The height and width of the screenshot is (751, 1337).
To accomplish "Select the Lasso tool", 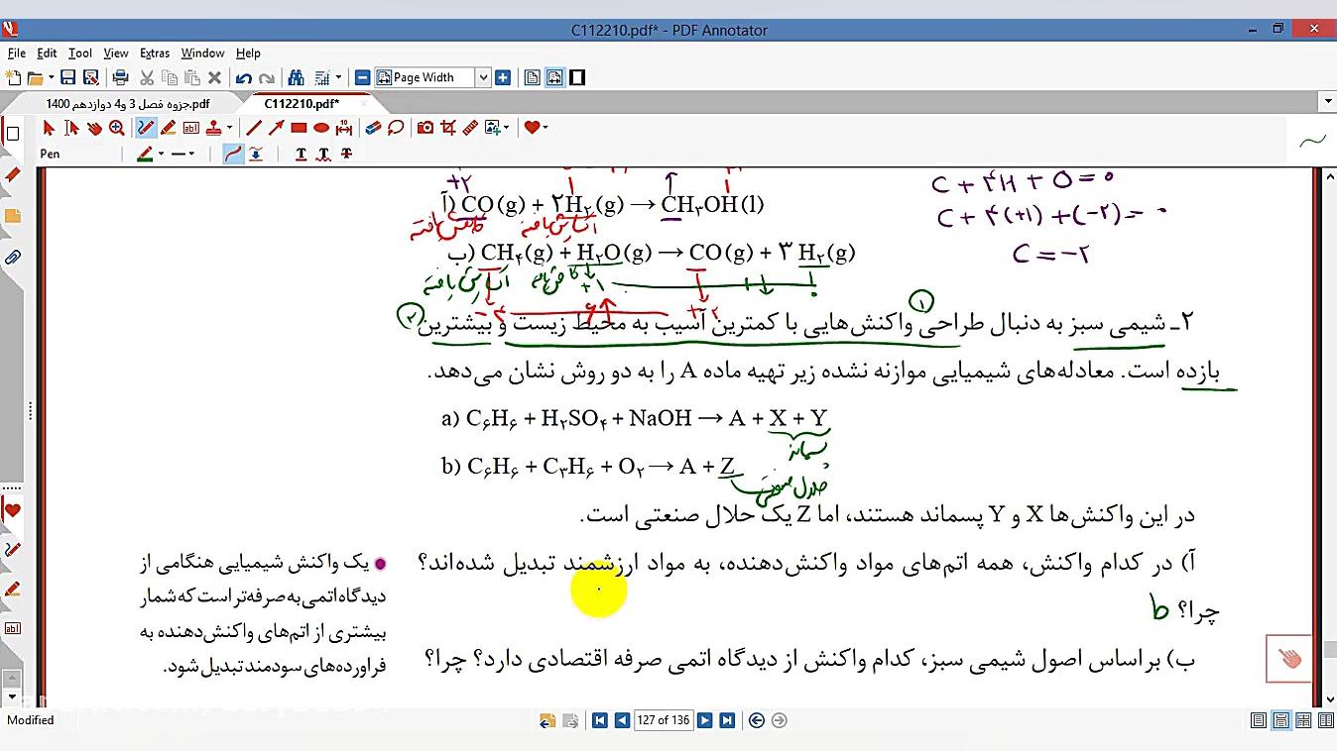I will coord(396,128).
